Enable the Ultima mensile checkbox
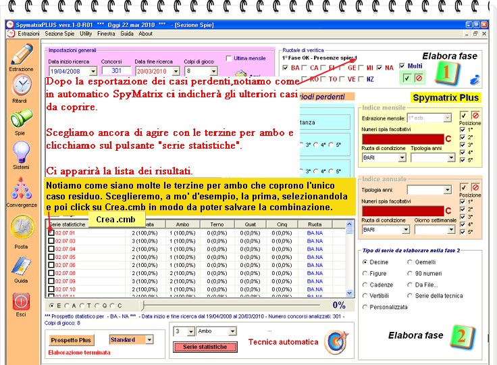Image resolution: width=497 pixels, height=365 pixels. coord(229,58)
